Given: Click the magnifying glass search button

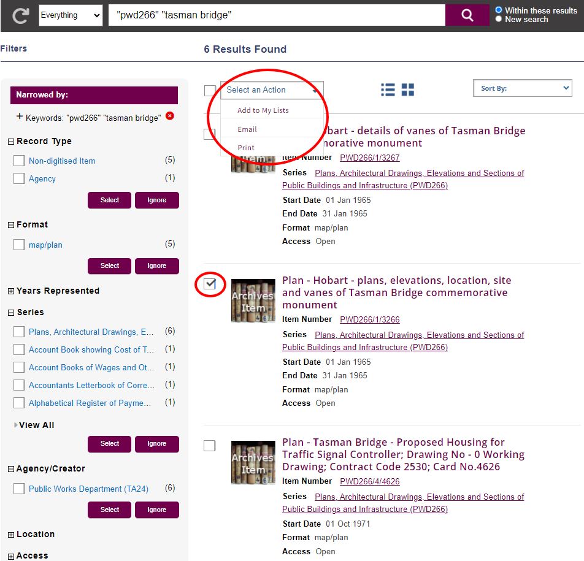Looking at the screenshot, I should [467, 16].
